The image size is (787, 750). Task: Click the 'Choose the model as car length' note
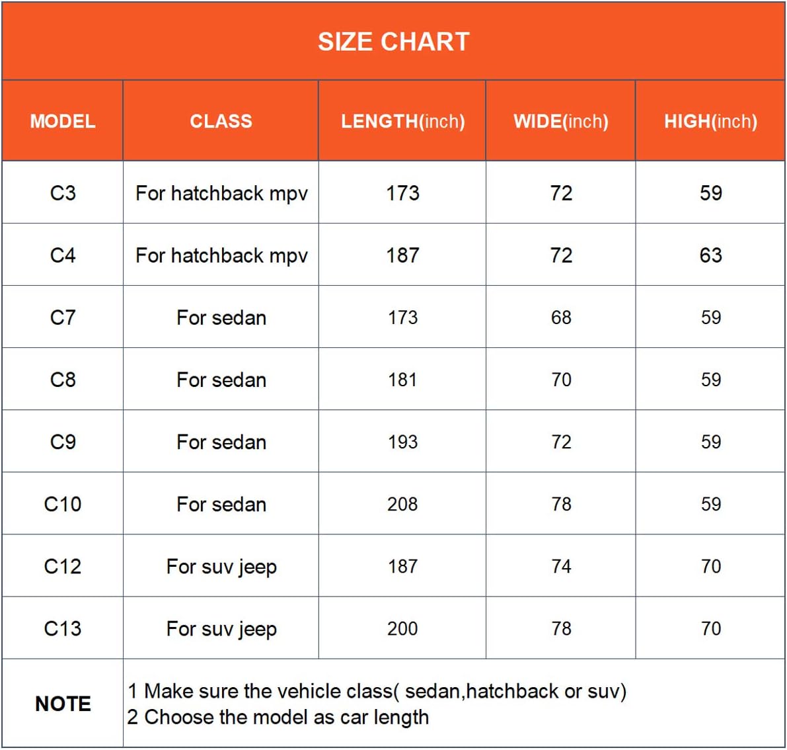278,717
